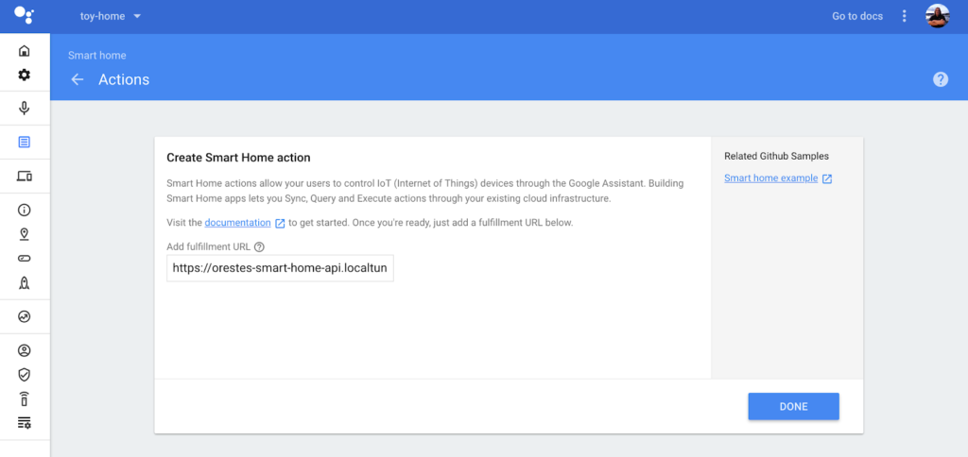Open the documentation link

click(x=237, y=223)
